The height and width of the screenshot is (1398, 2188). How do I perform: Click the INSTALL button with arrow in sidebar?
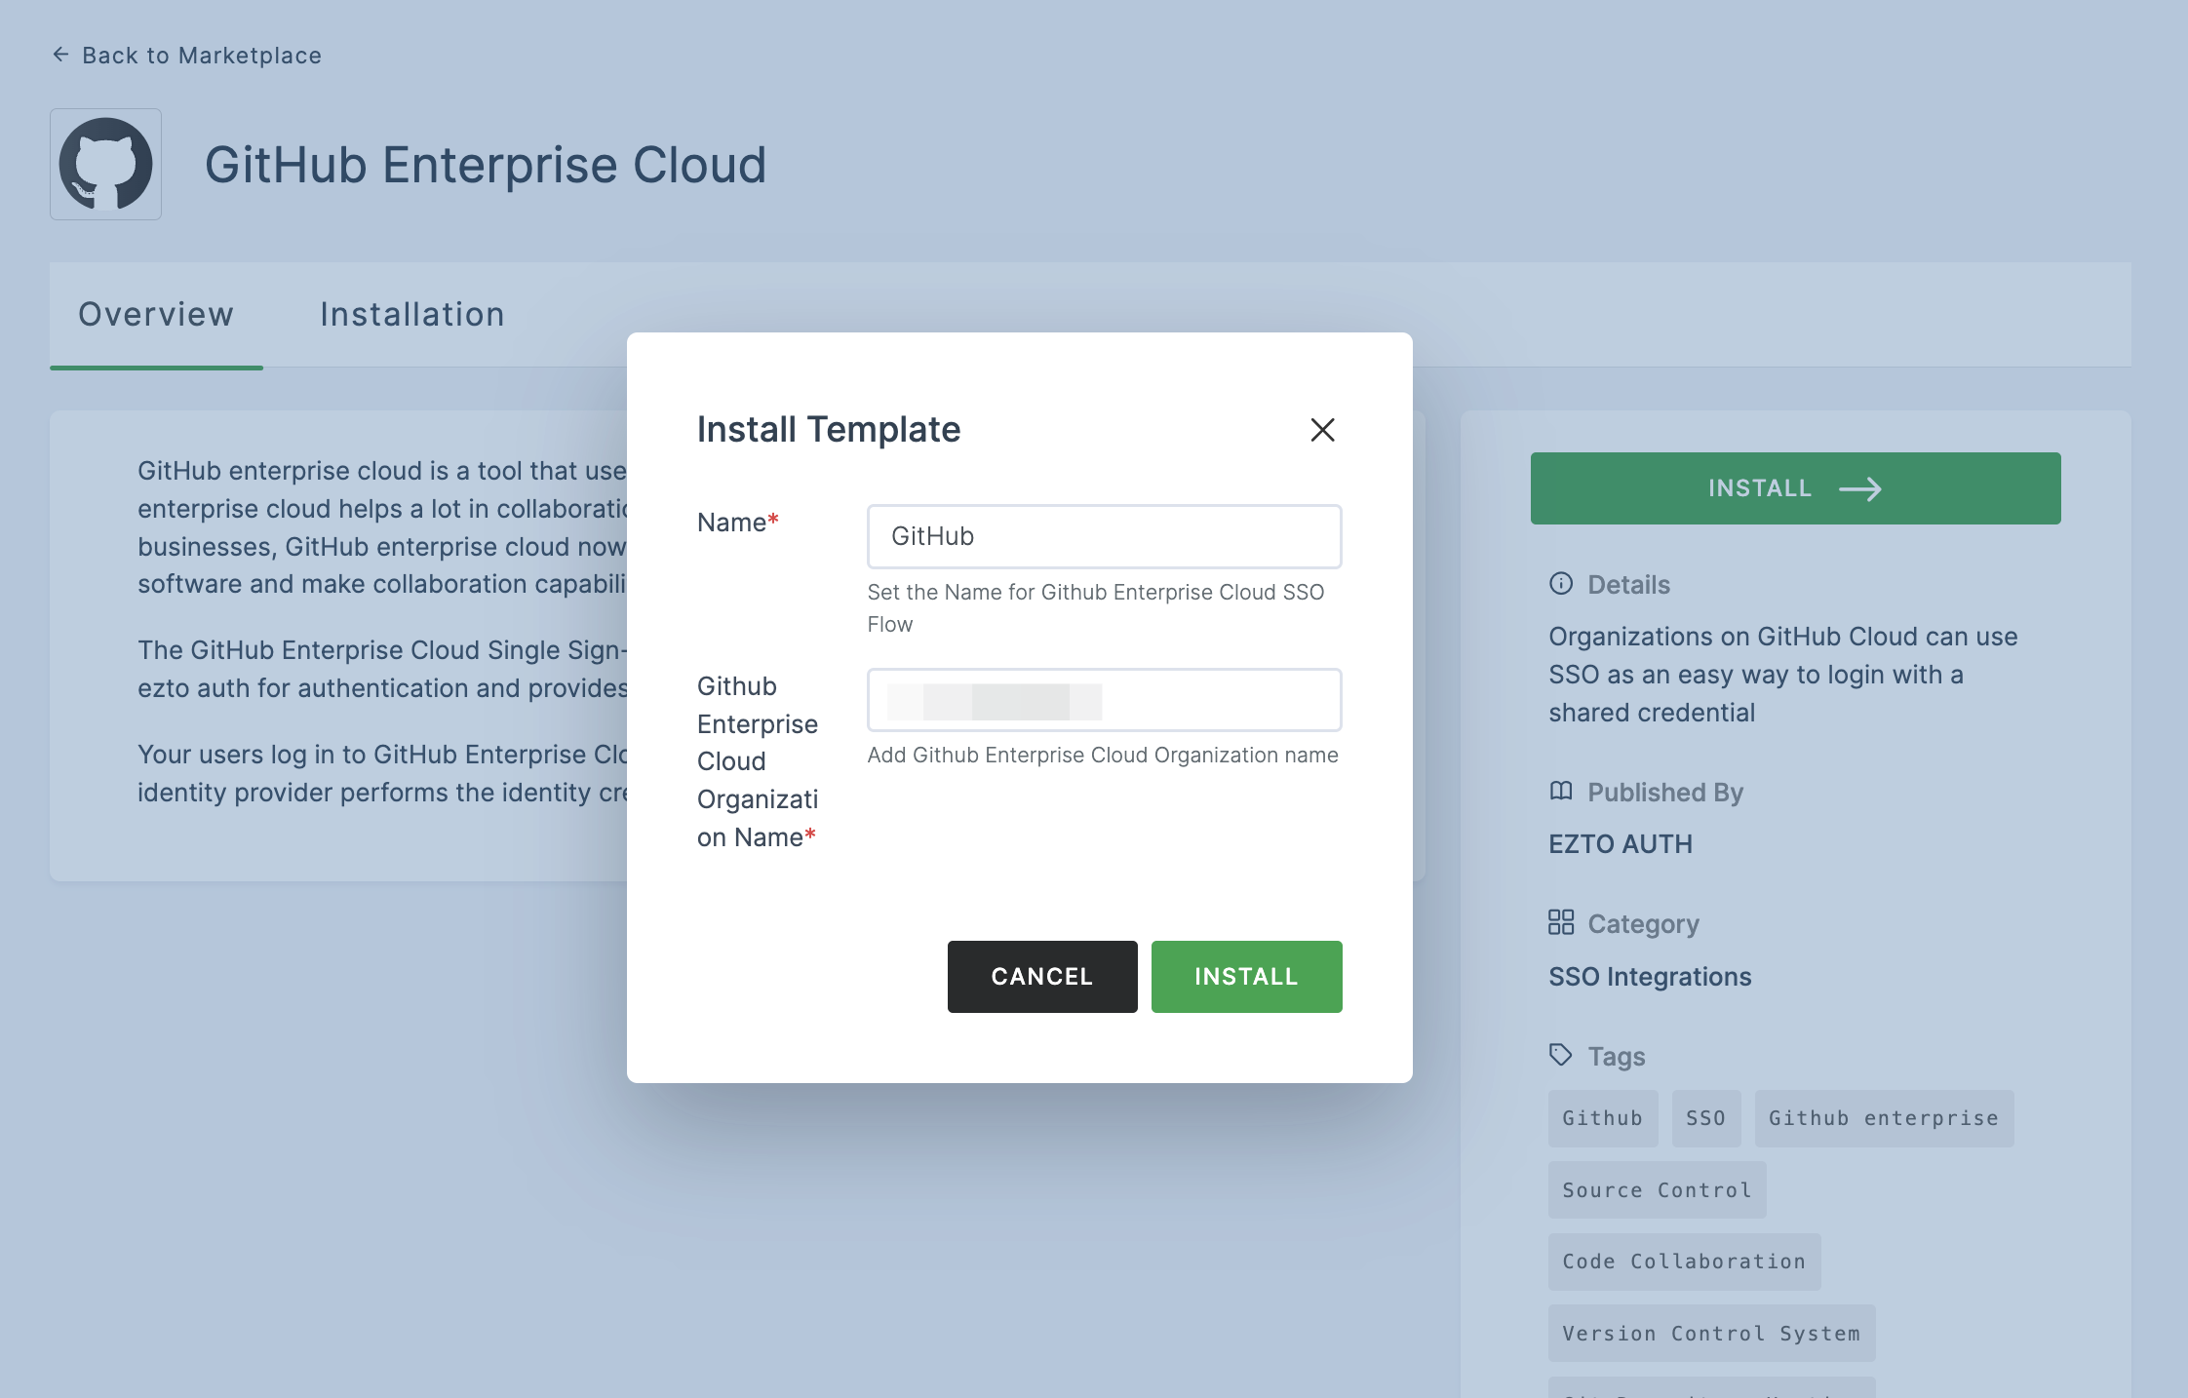(x=1795, y=488)
